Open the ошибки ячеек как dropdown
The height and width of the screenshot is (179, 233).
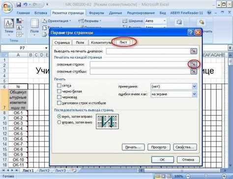click(x=194, y=94)
